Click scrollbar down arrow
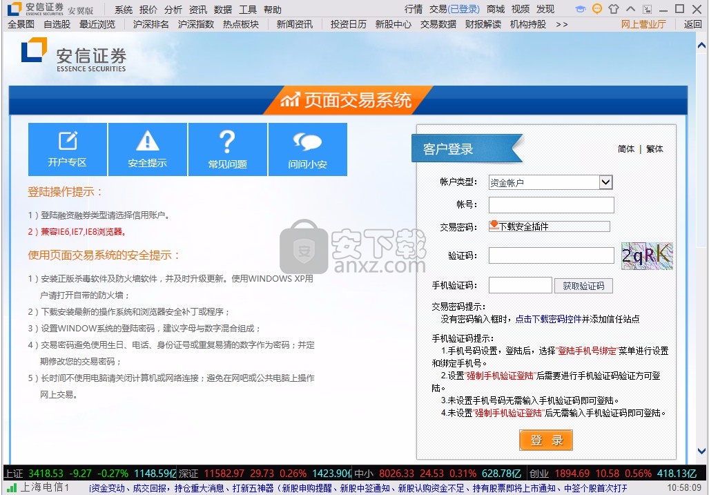This screenshot has width=709, height=495. (x=701, y=451)
